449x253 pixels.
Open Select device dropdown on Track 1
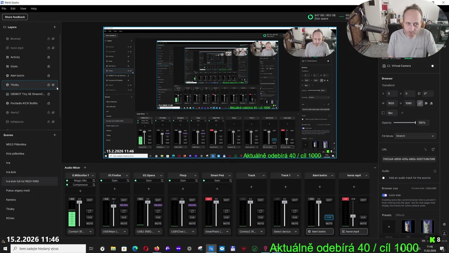(x=286, y=232)
